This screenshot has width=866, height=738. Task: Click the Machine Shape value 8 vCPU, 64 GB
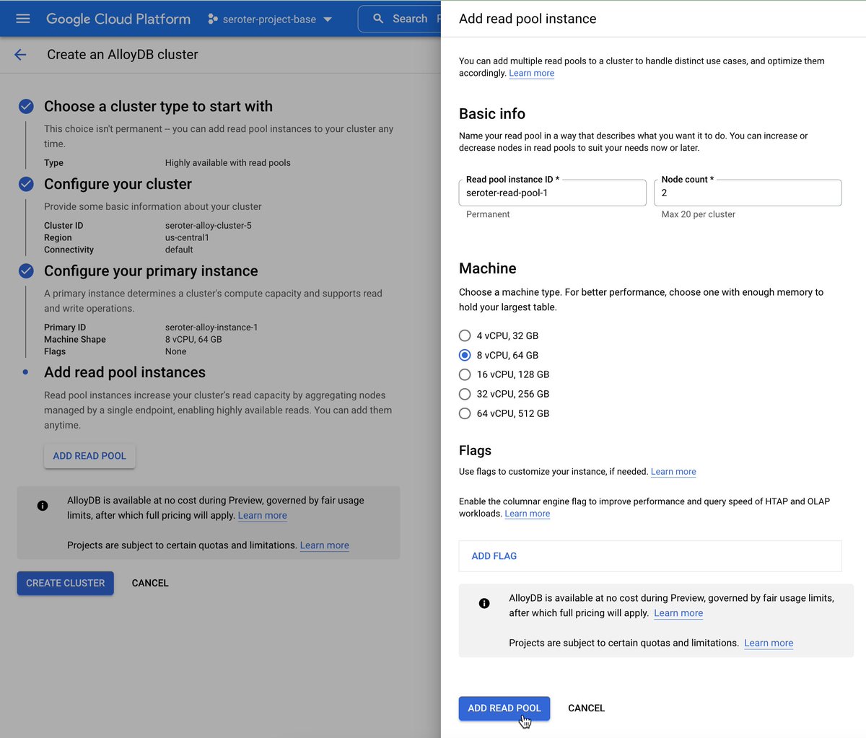coord(193,340)
